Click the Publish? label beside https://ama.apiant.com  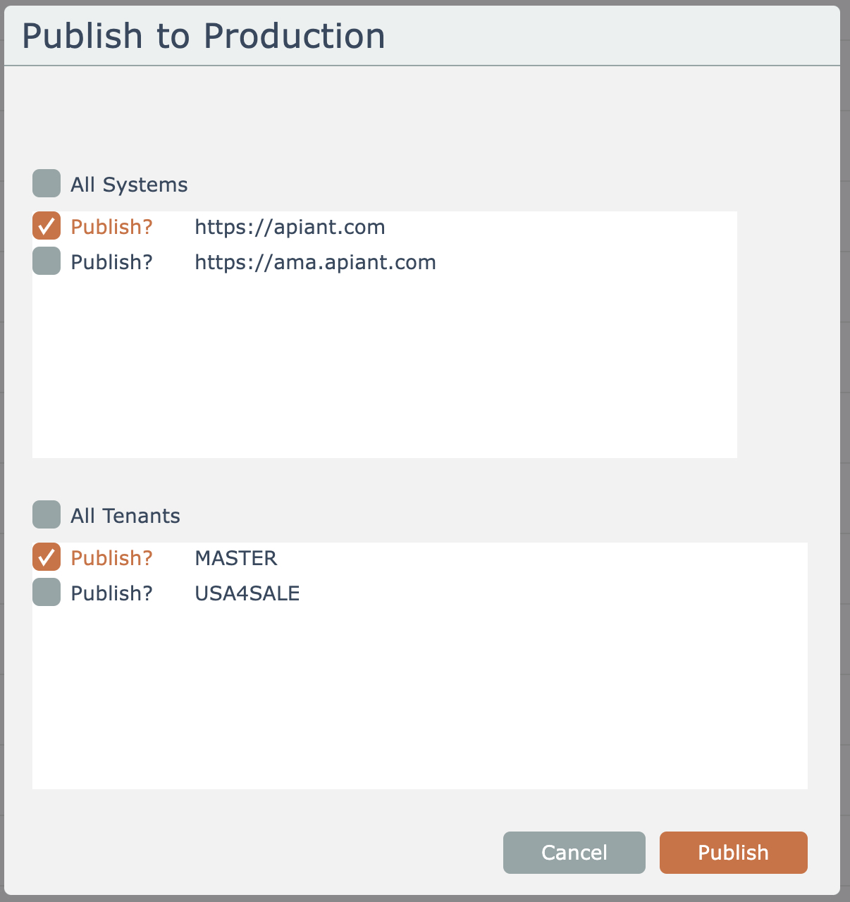coord(111,262)
